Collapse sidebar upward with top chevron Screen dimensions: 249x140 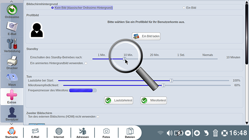click(11, 2)
